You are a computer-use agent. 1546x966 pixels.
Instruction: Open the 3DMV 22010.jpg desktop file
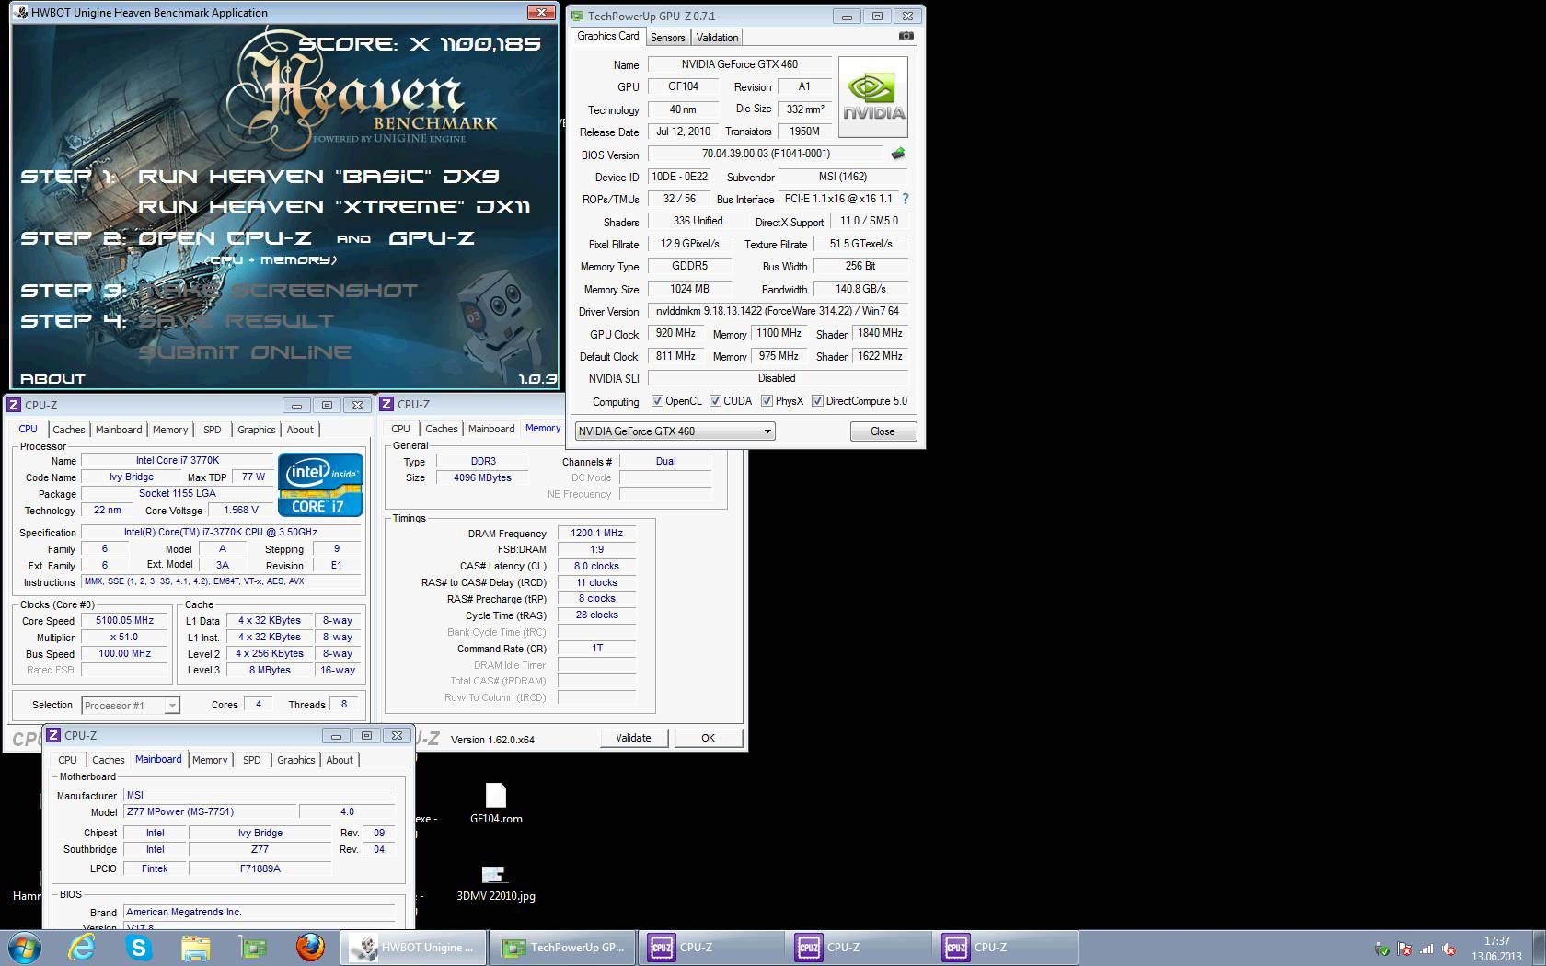(495, 882)
